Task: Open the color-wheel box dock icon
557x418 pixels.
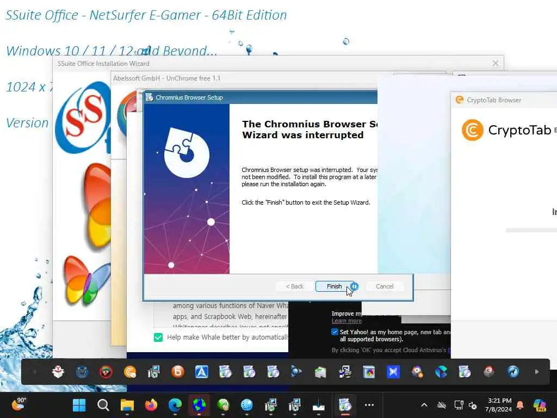Action: click(x=369, y=372)
